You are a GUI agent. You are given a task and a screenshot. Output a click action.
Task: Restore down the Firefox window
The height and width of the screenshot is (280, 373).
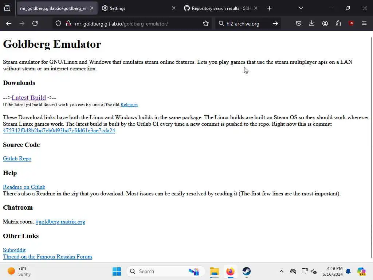(348, 8)
